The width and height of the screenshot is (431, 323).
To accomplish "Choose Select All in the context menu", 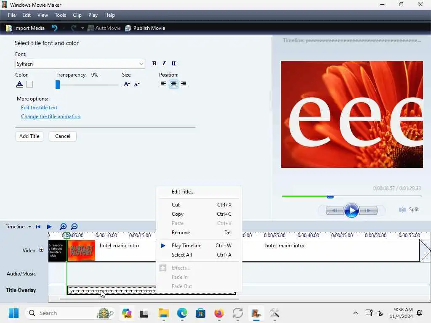I will tap(199, 255).
